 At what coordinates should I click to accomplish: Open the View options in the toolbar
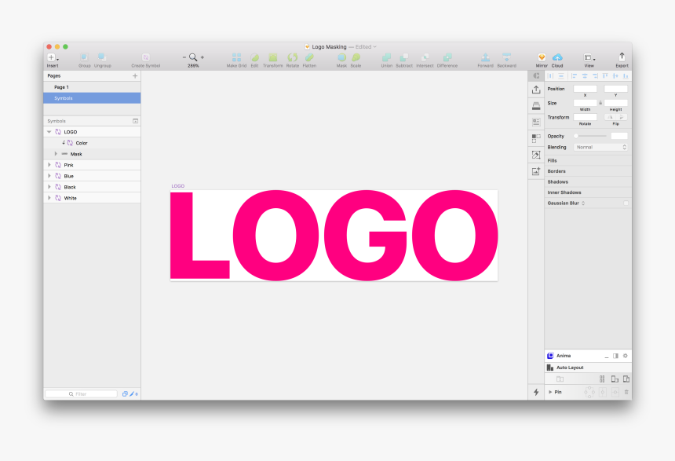click(x=589, y=59)
